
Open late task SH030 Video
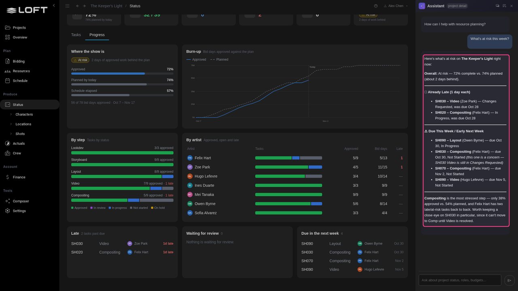pos(122,244)
